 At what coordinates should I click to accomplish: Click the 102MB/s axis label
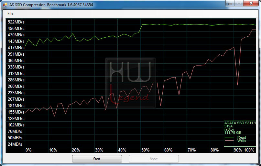pyautogui.click(x=16, y=125)
